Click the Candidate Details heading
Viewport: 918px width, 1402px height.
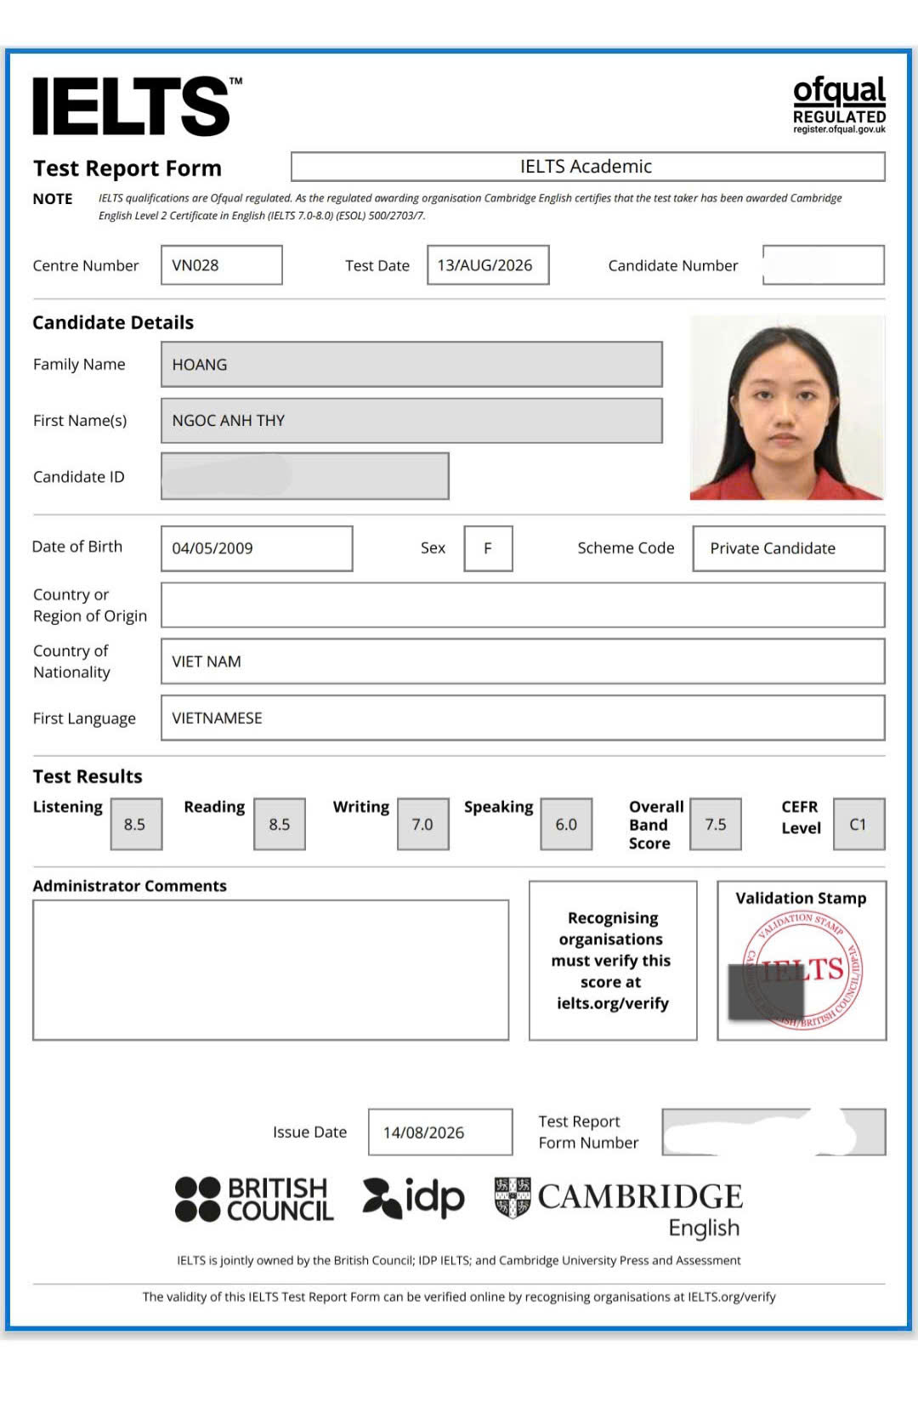coord(113,322)
